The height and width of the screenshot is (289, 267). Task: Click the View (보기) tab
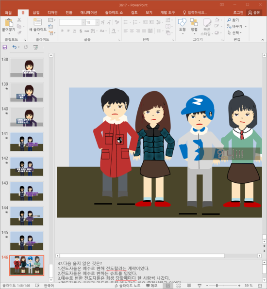(x=149, y=13)
